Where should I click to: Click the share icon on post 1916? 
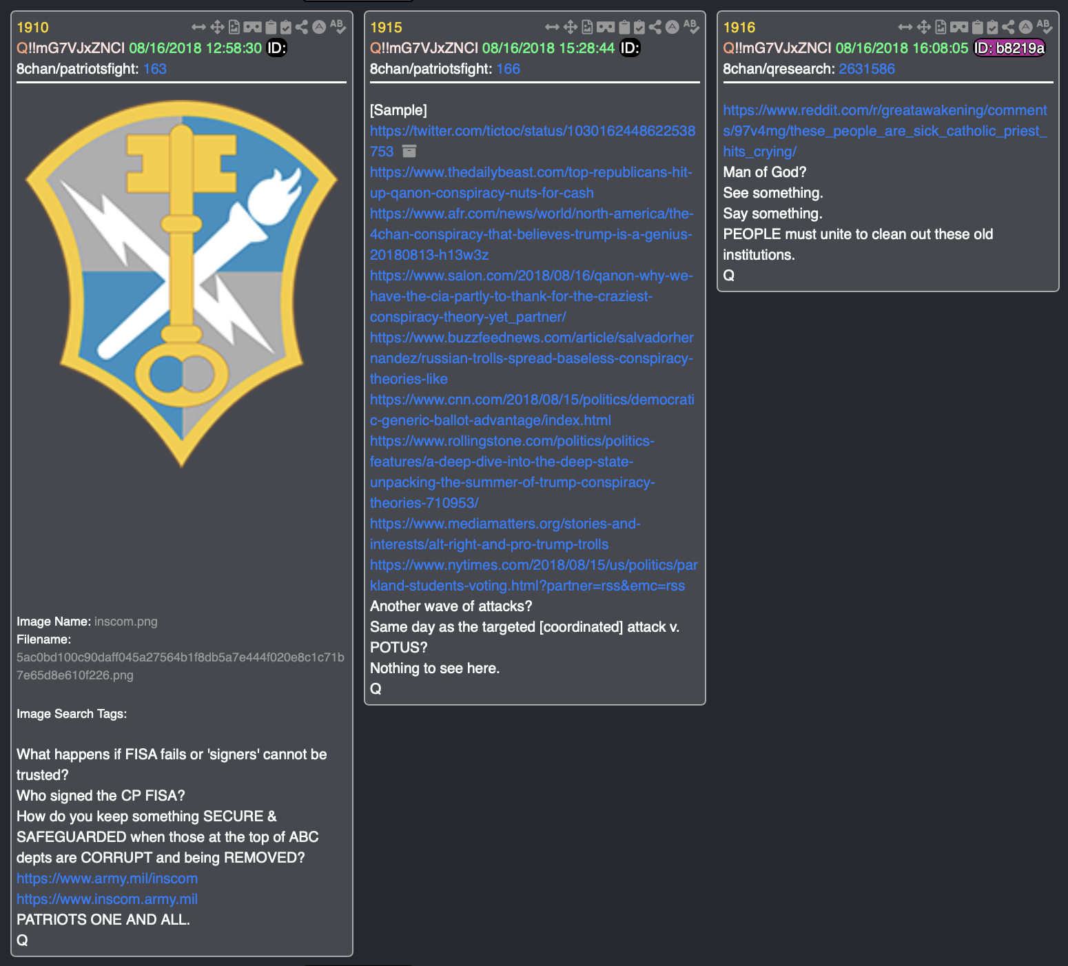tap(1009, 27)
